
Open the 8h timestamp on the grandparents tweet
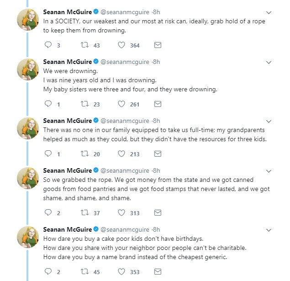pos(156,121)
